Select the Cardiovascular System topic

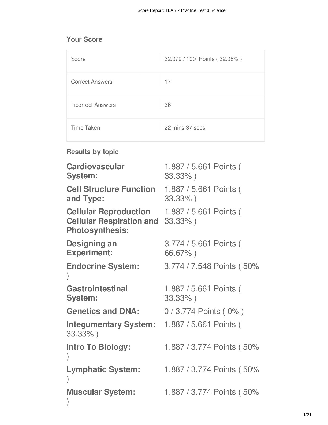[95, 171]
